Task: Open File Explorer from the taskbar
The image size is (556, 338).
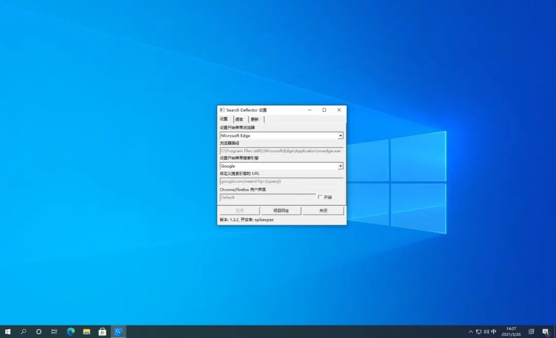Action: pyautogui.click(x=86, y=332)
